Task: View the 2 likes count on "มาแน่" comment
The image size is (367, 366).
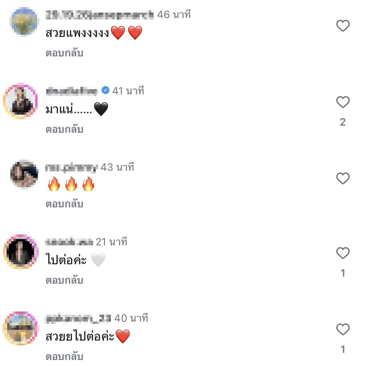Action: point(343,122)
